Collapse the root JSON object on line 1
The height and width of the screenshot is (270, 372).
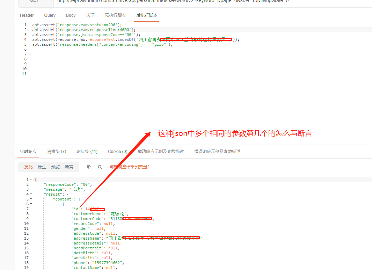(31, 180)
